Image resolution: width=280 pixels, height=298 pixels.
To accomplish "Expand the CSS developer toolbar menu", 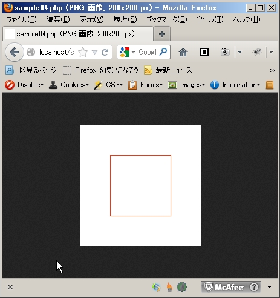I will [x=108, y=85].
